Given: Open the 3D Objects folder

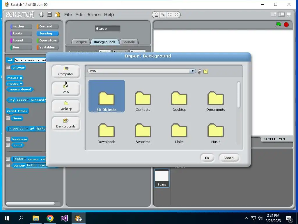Looking at the screenshot, I should [107, 96].
